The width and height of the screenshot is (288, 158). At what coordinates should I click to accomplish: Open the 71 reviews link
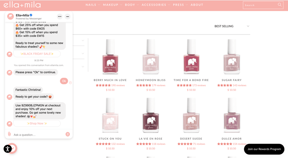coord(199,144)
